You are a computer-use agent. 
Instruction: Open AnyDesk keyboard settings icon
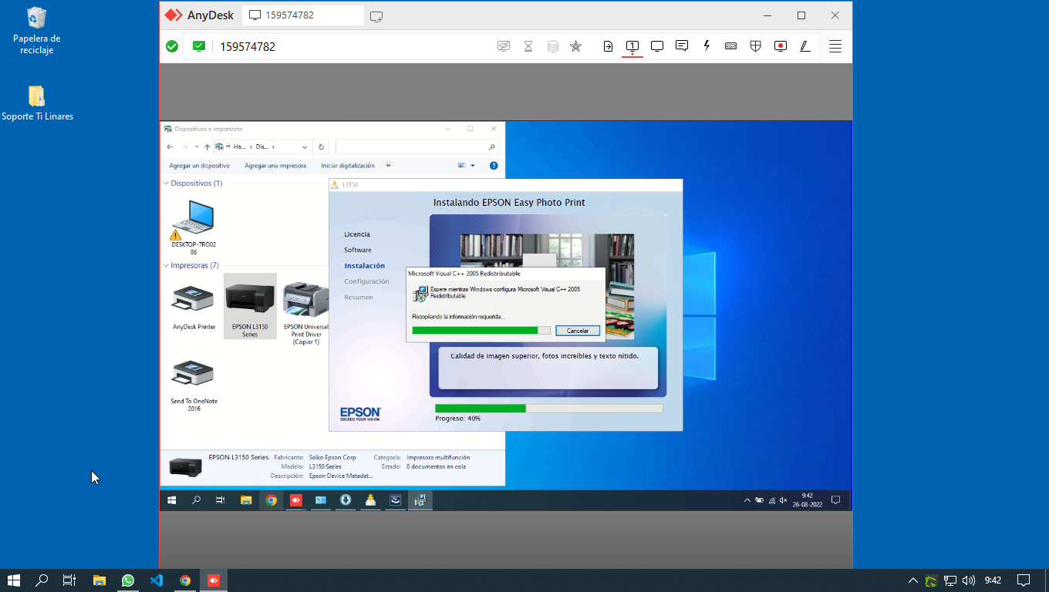[730, 46]
